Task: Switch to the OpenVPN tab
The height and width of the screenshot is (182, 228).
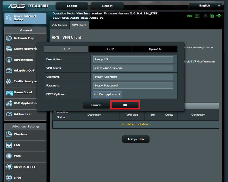Action: 155,49
